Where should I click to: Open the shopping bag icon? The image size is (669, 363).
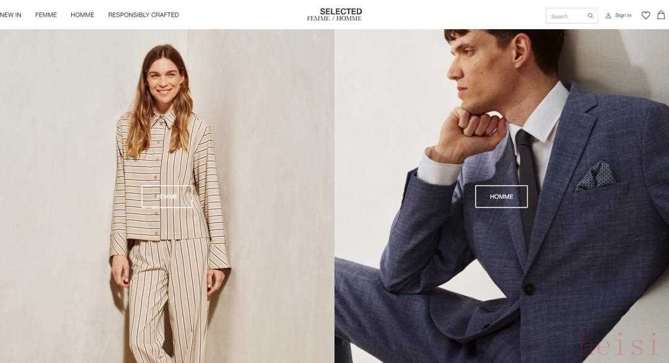tap(661, 15)
